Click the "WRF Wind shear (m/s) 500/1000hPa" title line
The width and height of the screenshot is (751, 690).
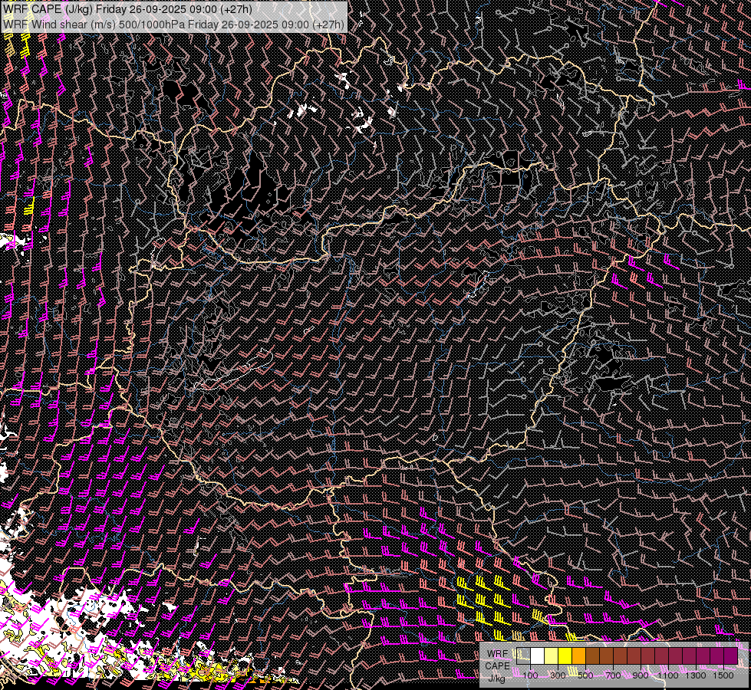pos(173,24)
